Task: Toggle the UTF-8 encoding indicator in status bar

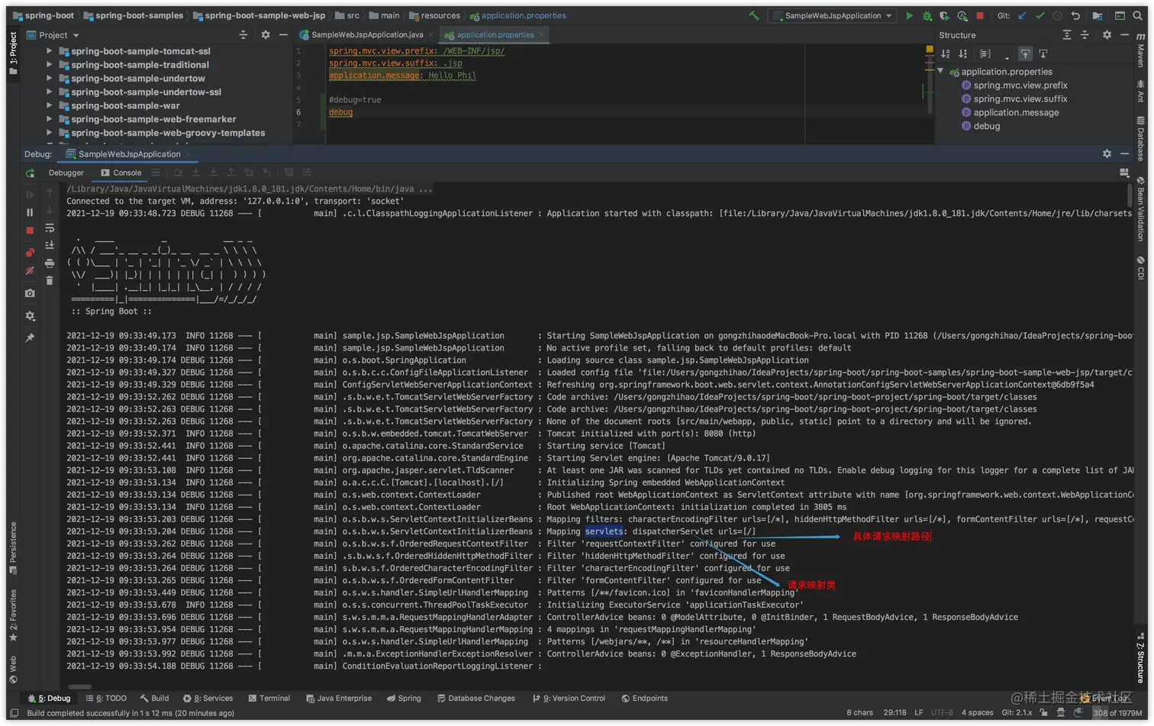Action: (941, 711)
